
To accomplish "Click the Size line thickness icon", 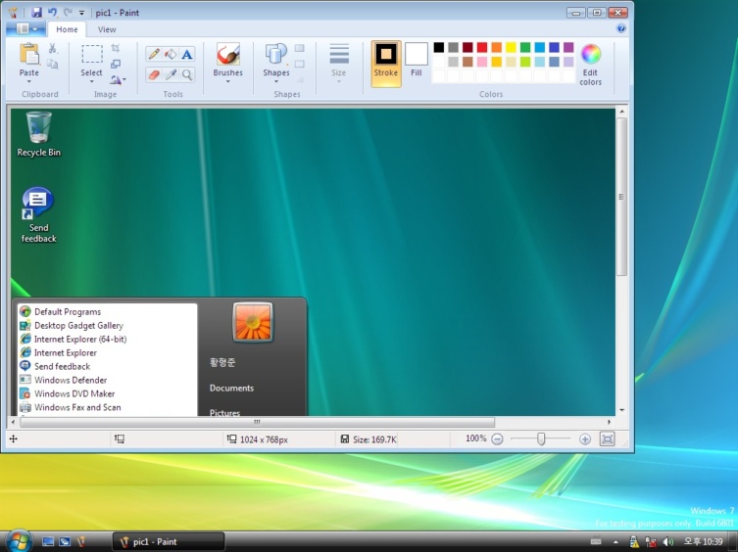I will [339, 54].
